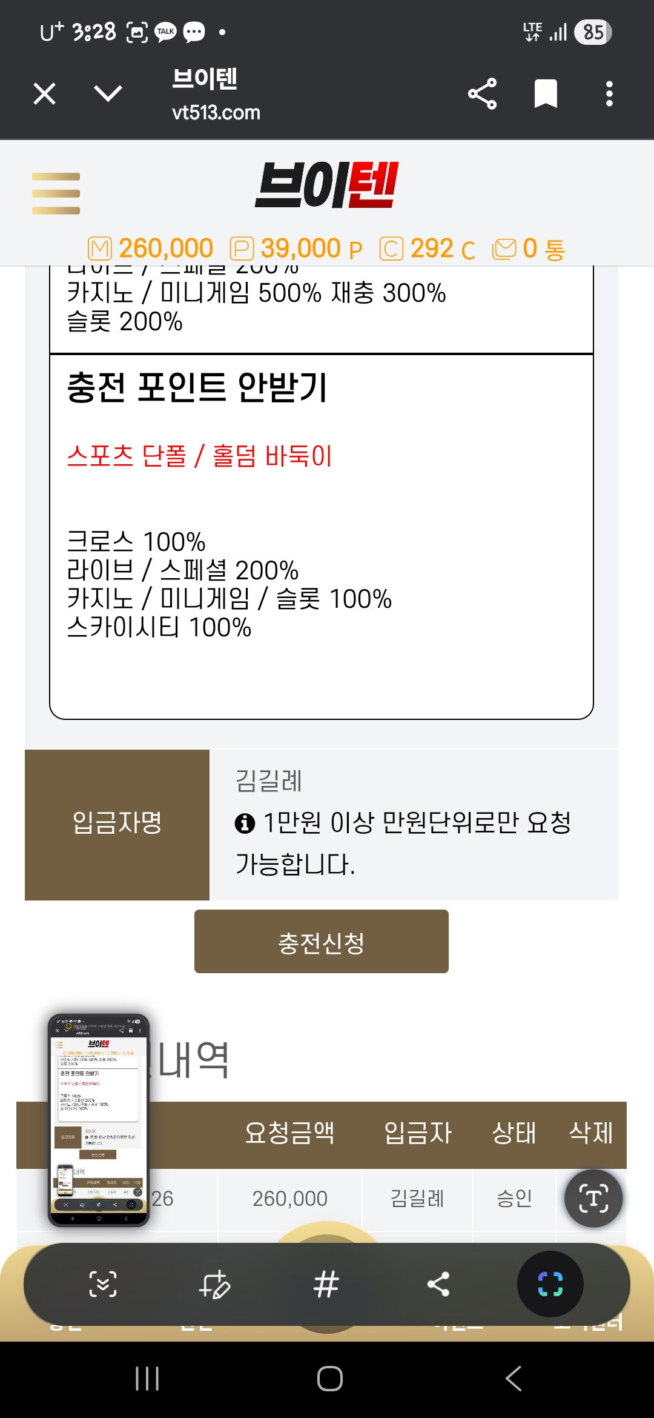Add a hashtag to the screenshot
The image size is (654, 1418).
tap(326, 1283)
